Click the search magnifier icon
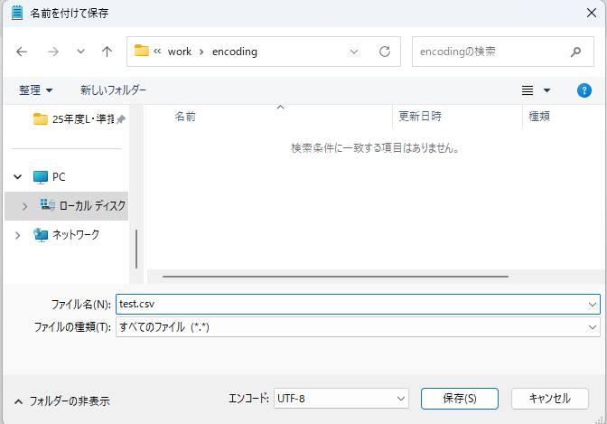 (575, 52)
